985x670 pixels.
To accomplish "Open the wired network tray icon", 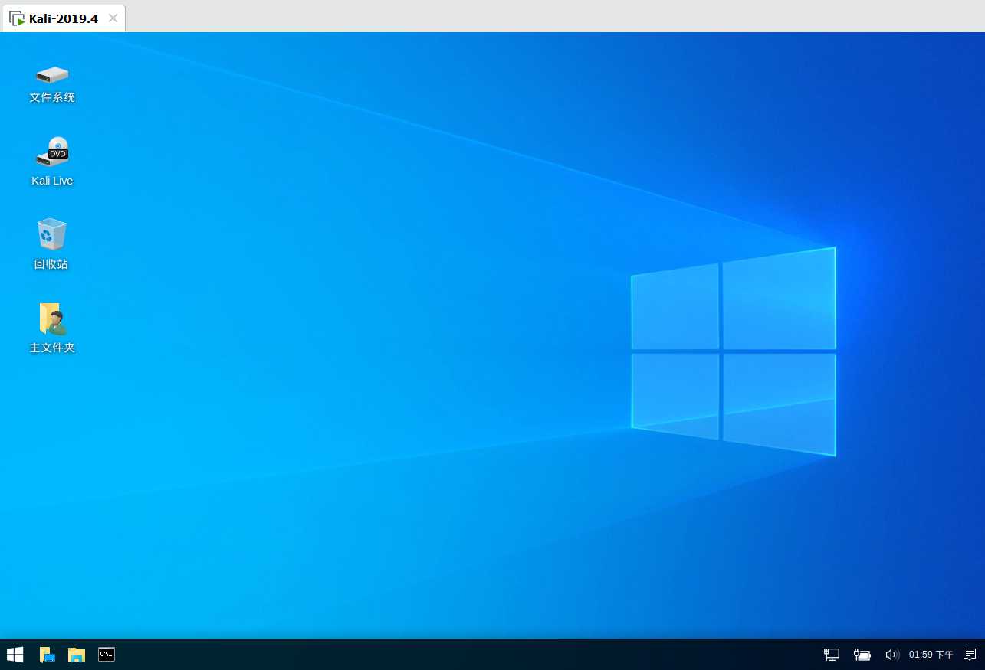I will 832,655.
